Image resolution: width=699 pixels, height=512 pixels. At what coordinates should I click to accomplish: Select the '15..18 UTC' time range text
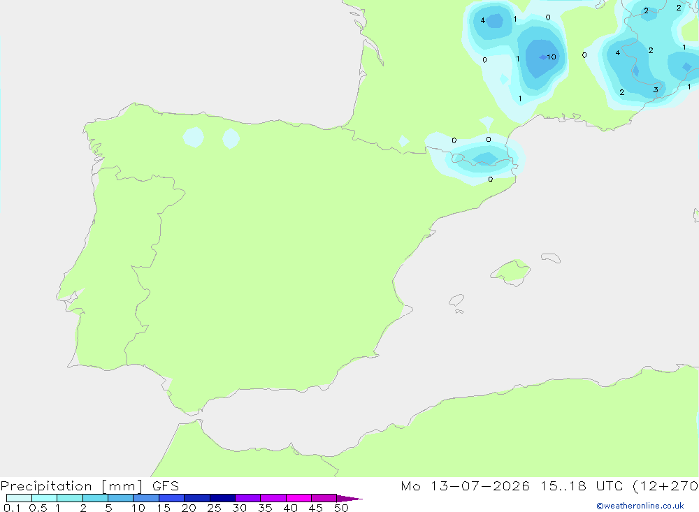point(582,485)
